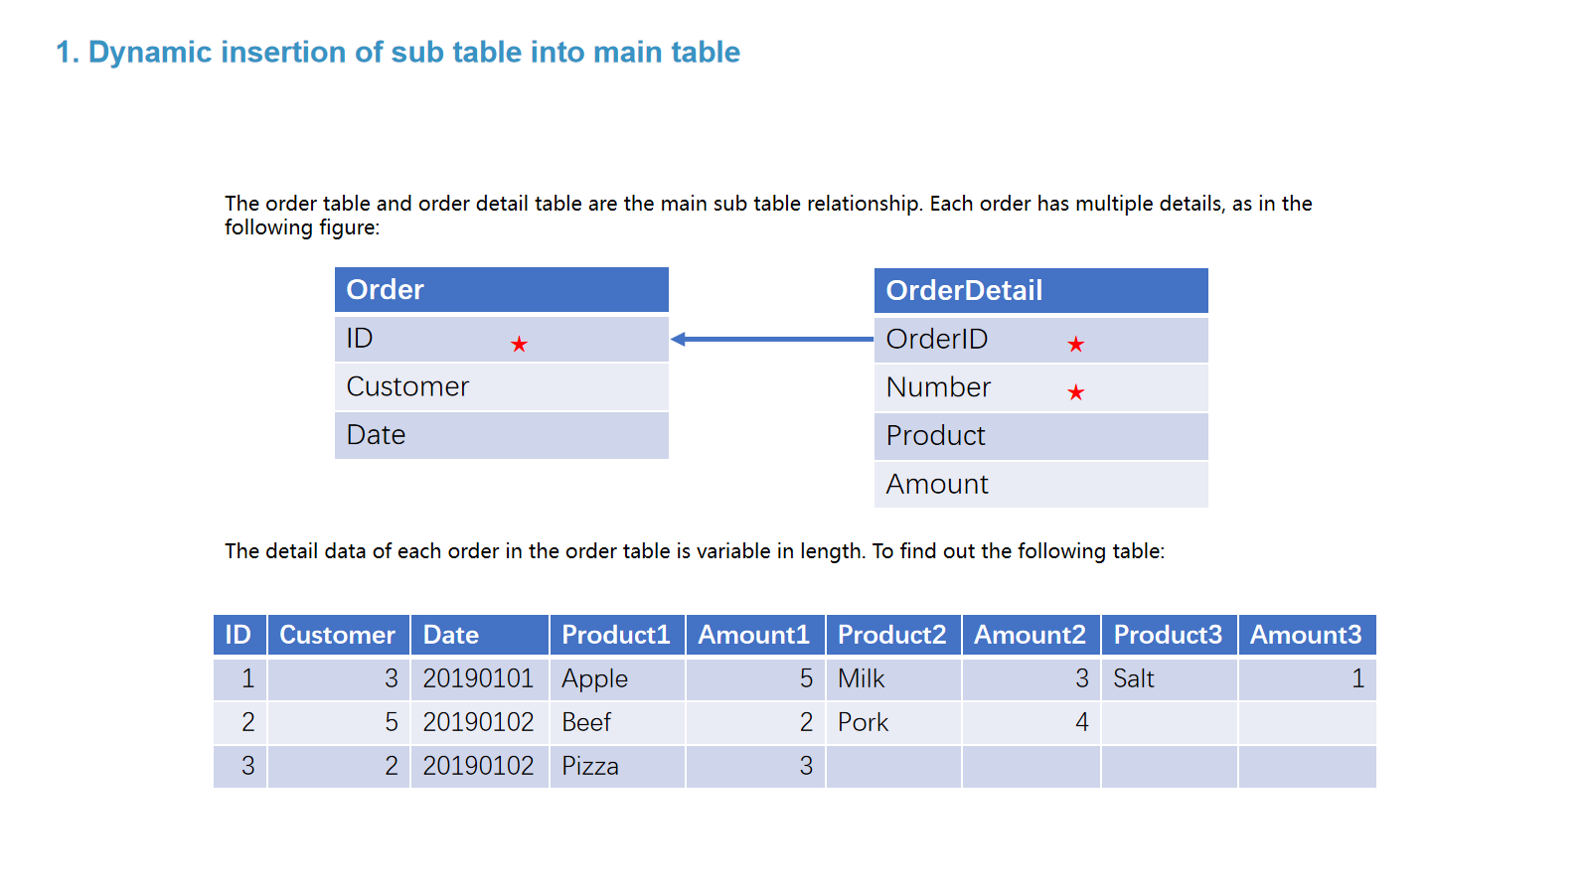Click the red star beside Number field
This screenshot has height=894, width=1590.
click(1075, 392)
